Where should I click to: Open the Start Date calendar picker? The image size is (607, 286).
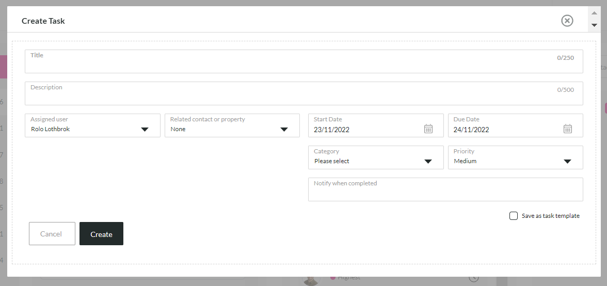[x=428, y=129]
